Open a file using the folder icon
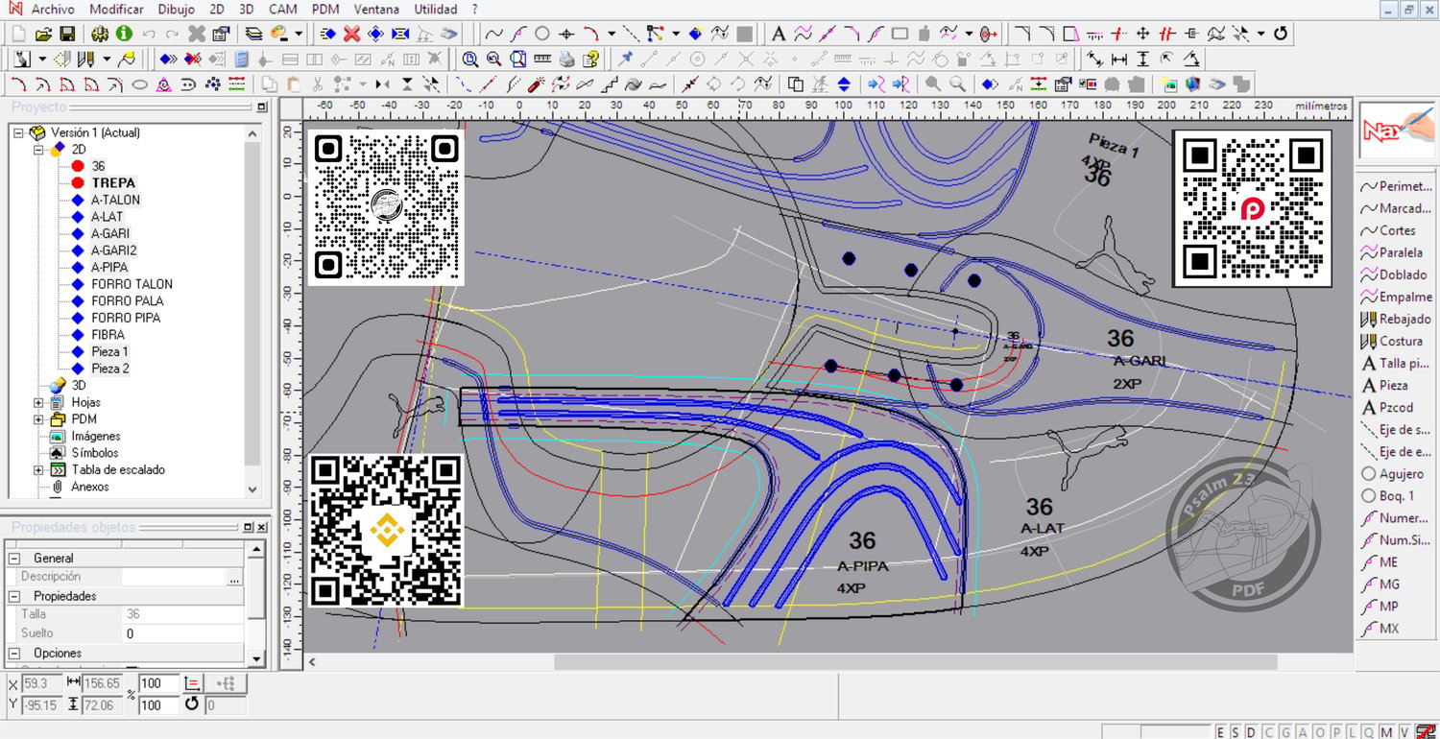Image resolution: width=1440 pixels, height=739 pixels. [x=43, y=34]
